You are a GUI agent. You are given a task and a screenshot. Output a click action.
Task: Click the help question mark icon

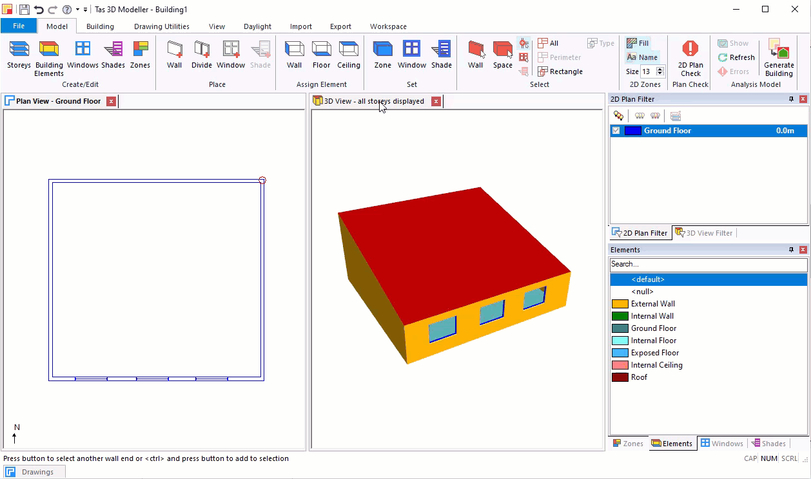[x=67, y=10]
